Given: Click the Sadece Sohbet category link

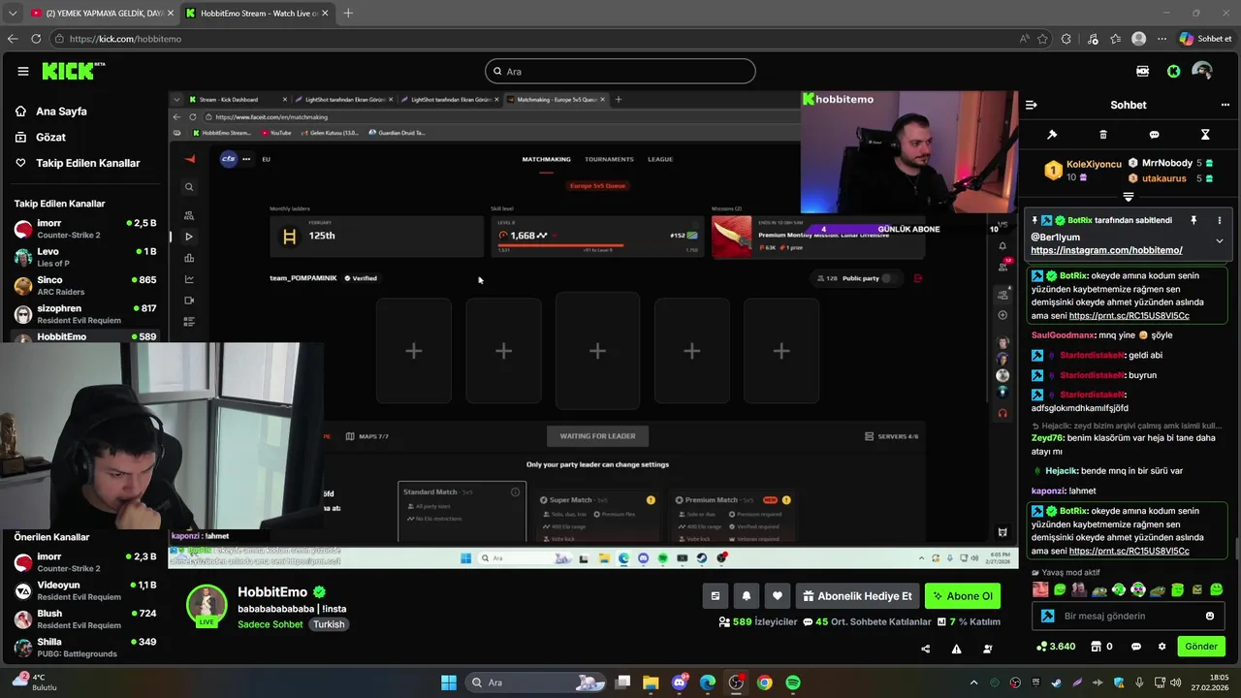Looking at the screenshot, I should point(270,624).
